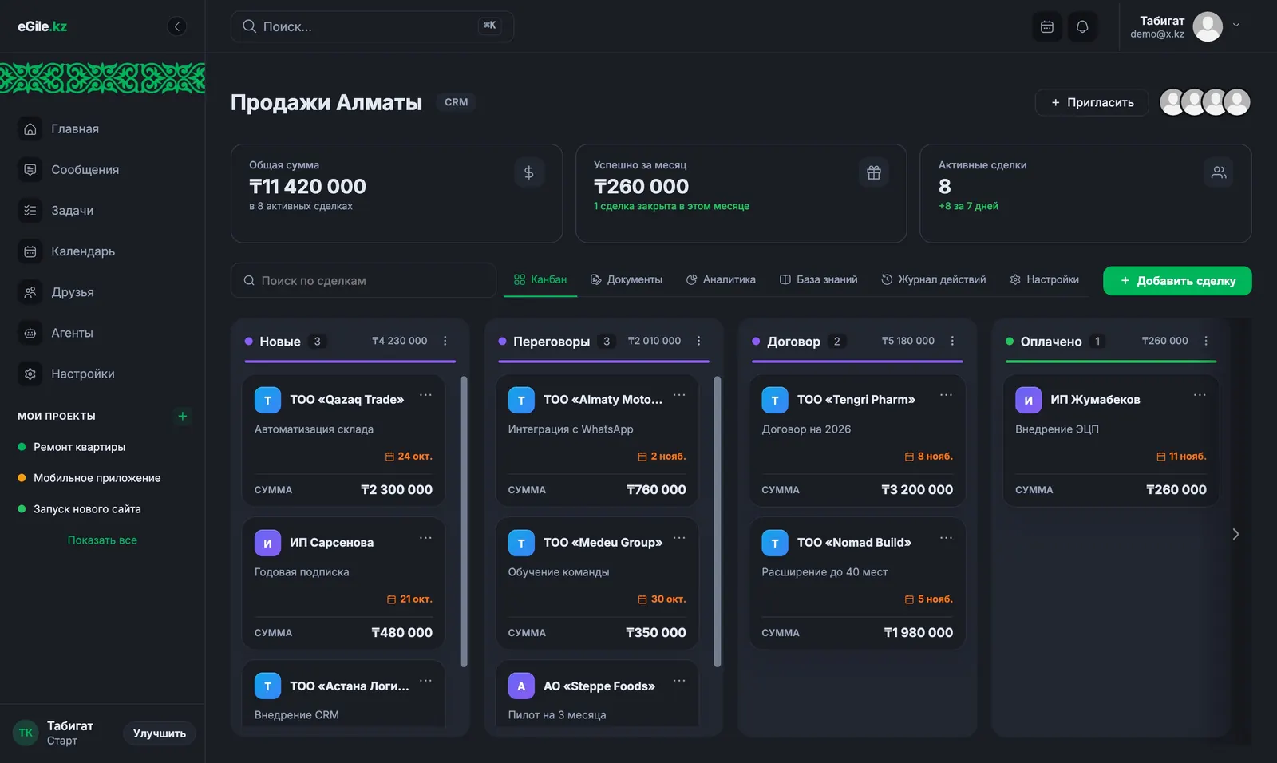Open more options on ТОО «Almaty Moto…» card
Viewport: 1277px width, 763px height.
679,395
